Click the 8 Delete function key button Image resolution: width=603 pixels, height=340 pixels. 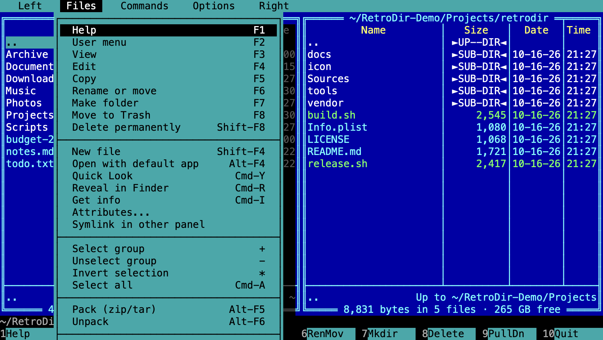pos(448,334)
